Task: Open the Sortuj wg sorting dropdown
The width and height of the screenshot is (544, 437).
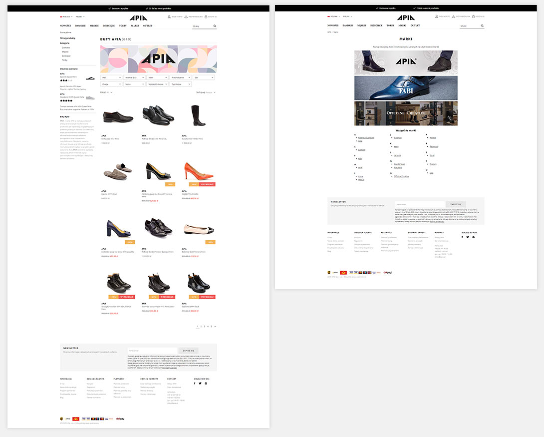Action: (x=206, y=92)
